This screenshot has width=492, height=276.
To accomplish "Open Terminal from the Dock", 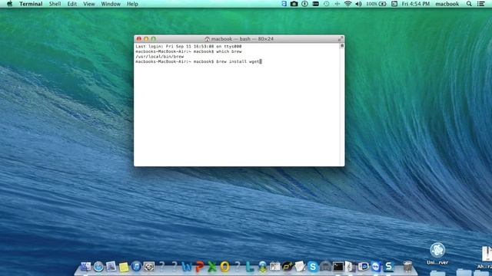I will pyautogui.click(x=338, y=267).
